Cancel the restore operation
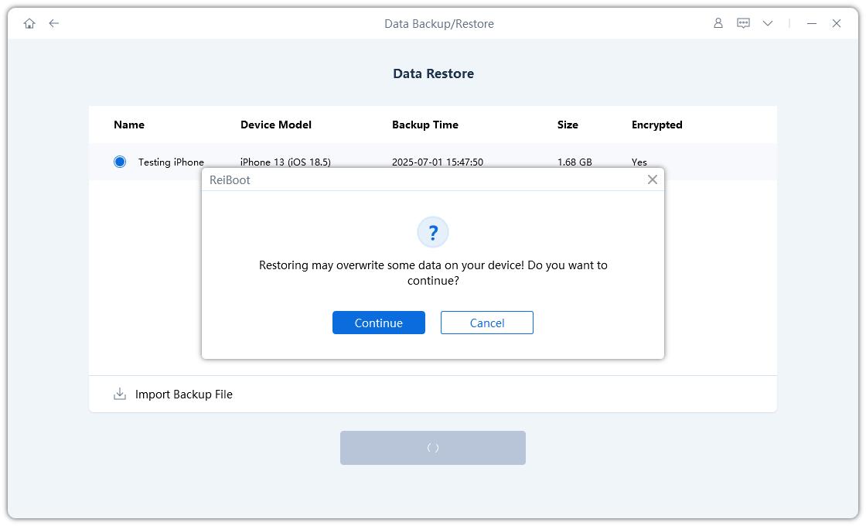The width and height of the screenshot is (866, 526). (x=487, y=323)
